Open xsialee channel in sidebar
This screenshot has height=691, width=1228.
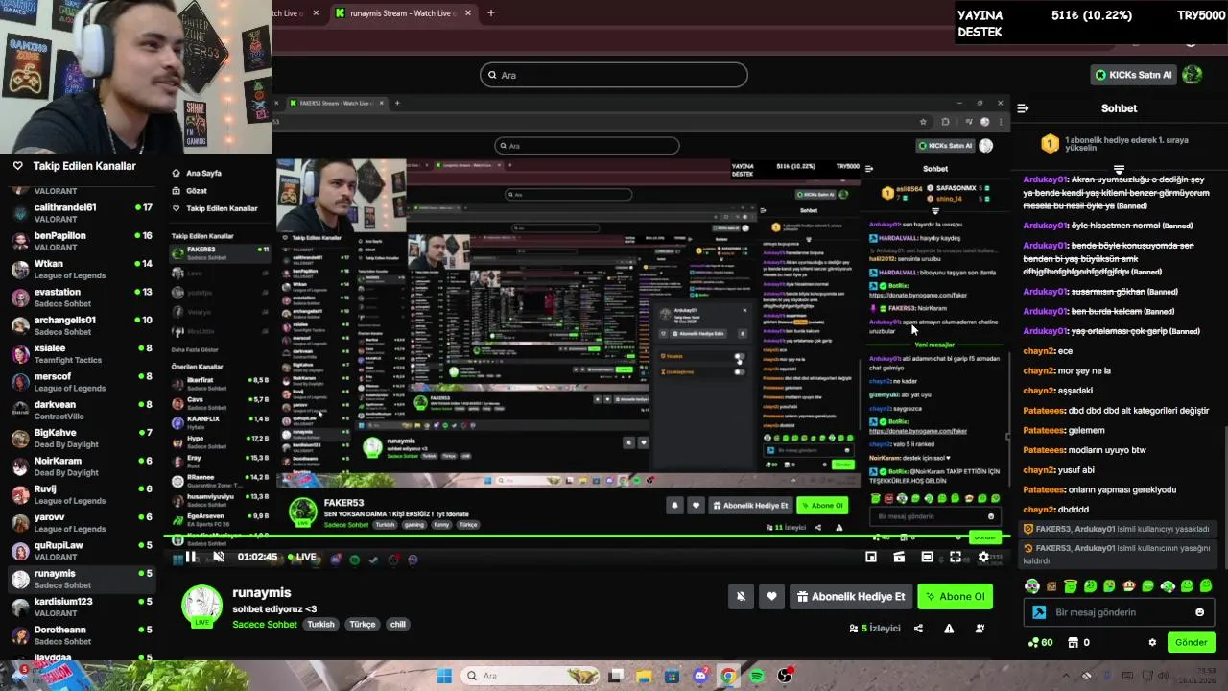[x=80, y=354]
